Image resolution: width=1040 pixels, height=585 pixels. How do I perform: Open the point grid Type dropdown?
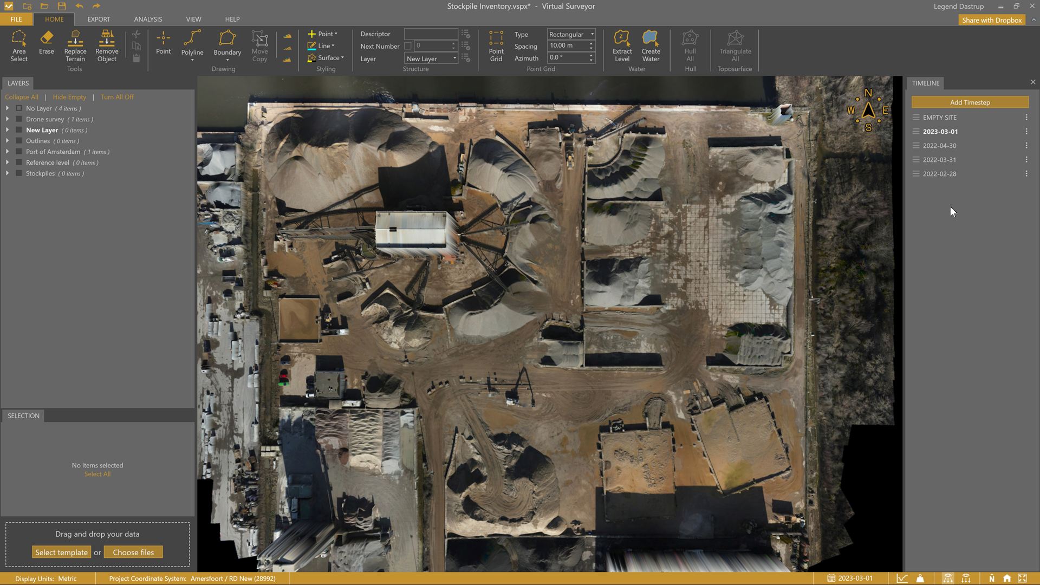[571, 34]
